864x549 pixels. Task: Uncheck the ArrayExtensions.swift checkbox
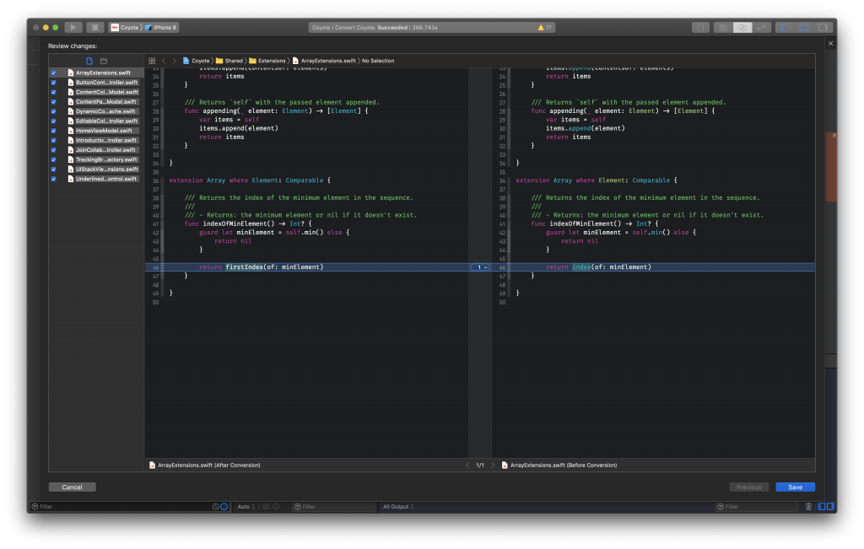54,73
